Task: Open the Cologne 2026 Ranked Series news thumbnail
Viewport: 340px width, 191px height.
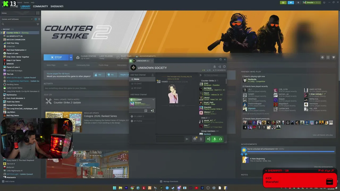Action: (x=64, y=122)
